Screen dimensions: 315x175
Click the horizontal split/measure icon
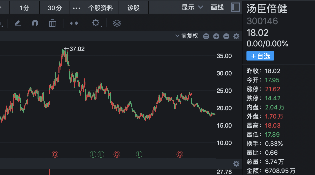tap(74, 23)
